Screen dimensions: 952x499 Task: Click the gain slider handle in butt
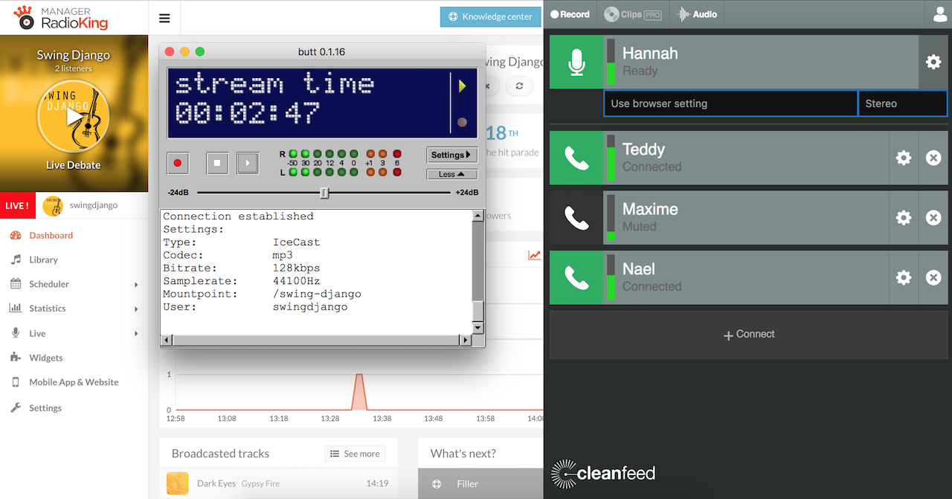pyautogui.click(x=324, y=193)
